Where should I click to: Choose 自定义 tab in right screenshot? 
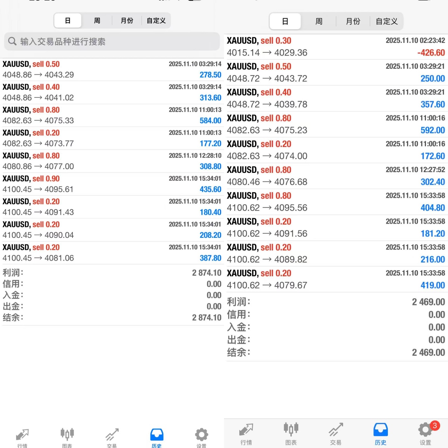tap(386, 22)
